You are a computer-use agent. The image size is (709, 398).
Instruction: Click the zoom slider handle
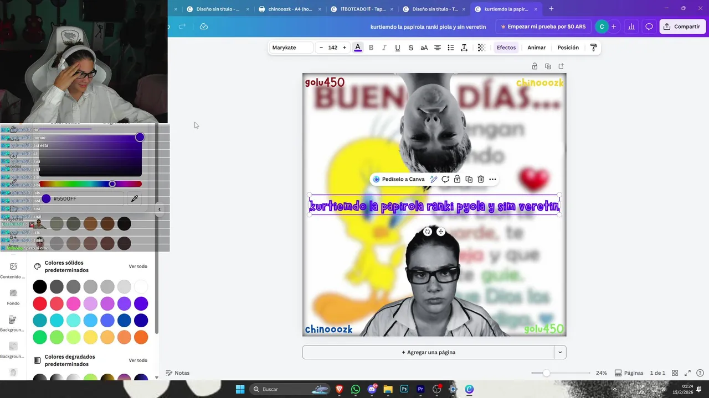(546, 373)
